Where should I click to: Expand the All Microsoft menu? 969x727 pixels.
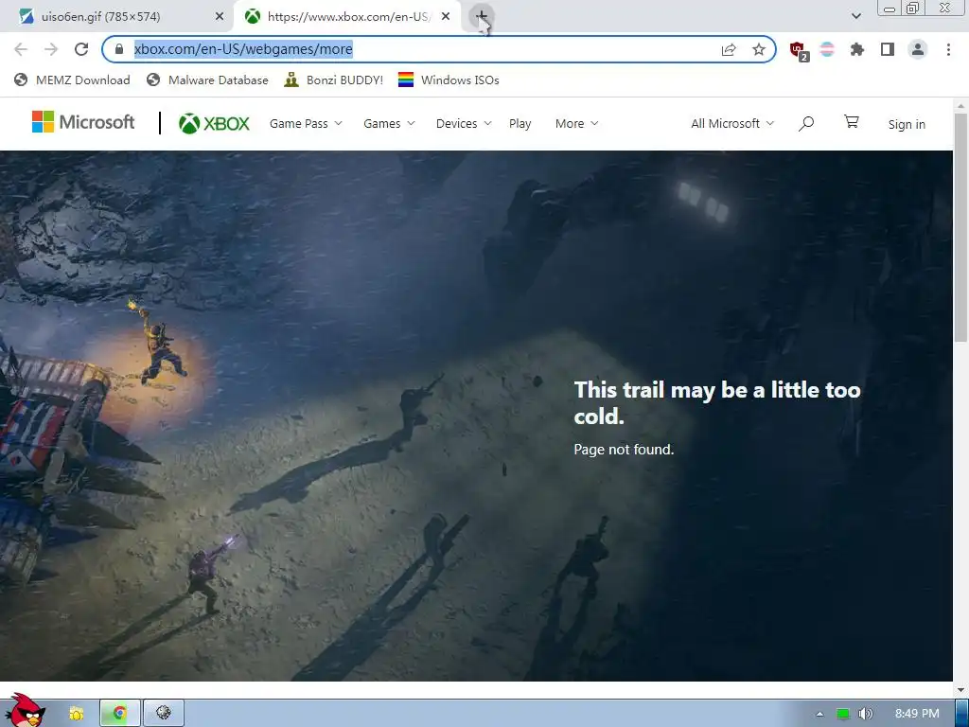(732, 124)
